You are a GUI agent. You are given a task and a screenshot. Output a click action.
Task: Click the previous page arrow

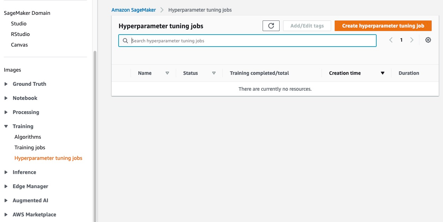391,40
